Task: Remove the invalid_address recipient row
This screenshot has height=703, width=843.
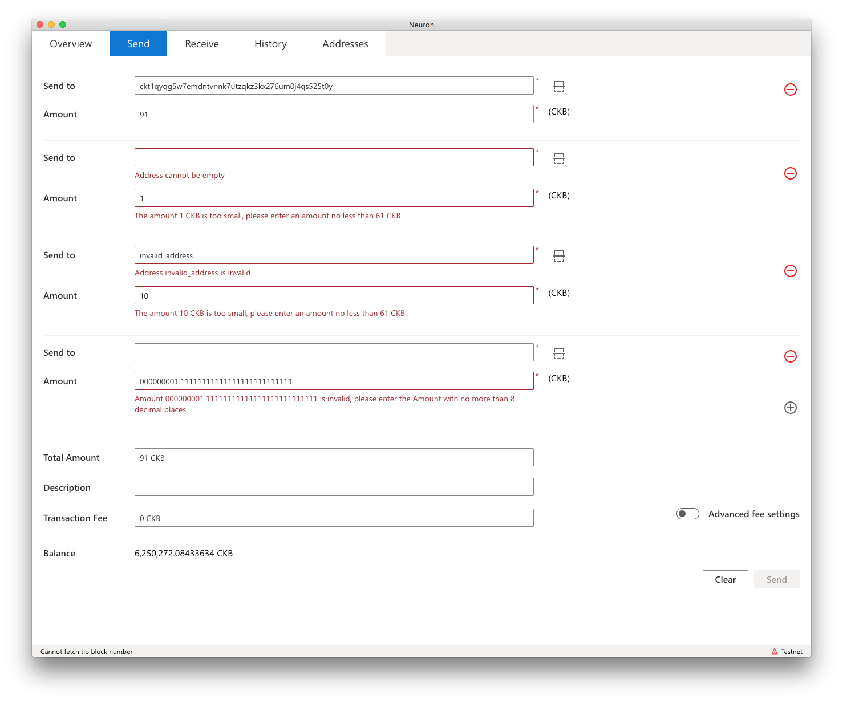Action: tap(791, 271)
